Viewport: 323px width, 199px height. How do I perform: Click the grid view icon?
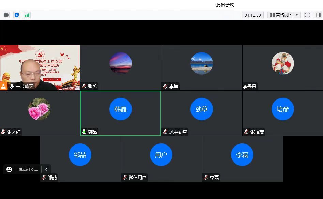272,15
